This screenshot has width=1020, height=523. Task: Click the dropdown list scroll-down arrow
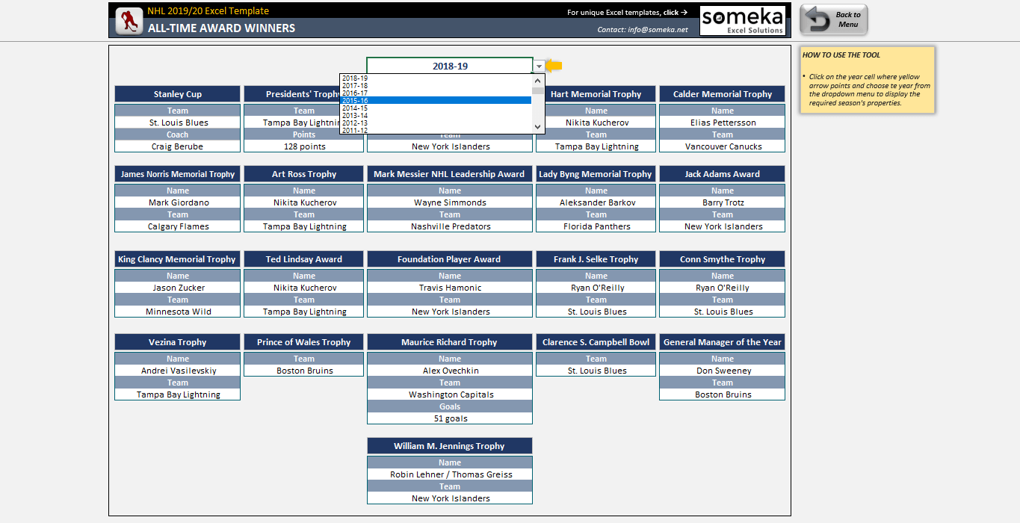[538, 128]
